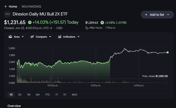Click the Compare lines icon

[x=32, y=37]
